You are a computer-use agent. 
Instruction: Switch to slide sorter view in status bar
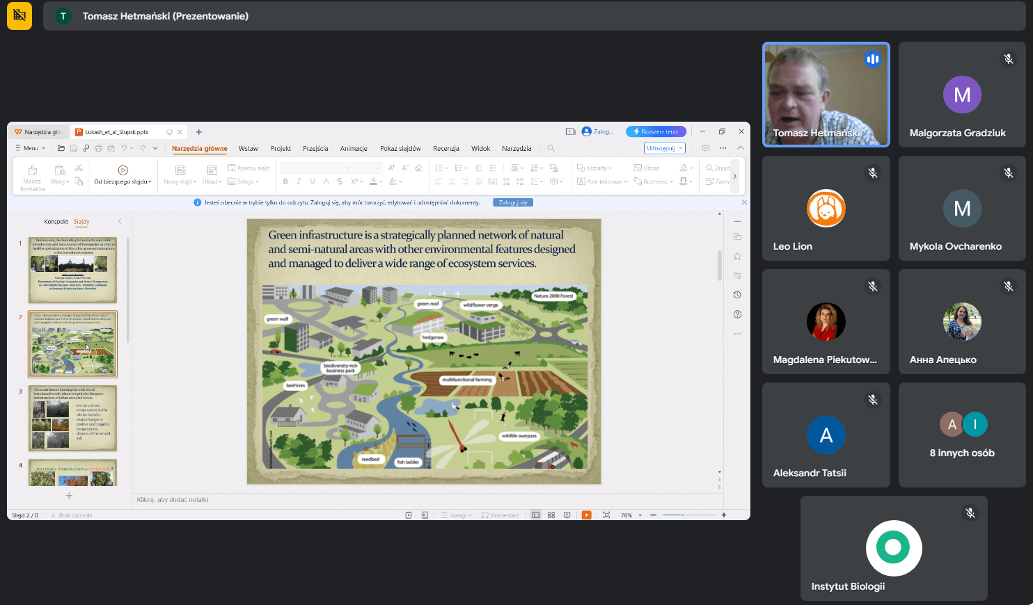coord(551,515)
